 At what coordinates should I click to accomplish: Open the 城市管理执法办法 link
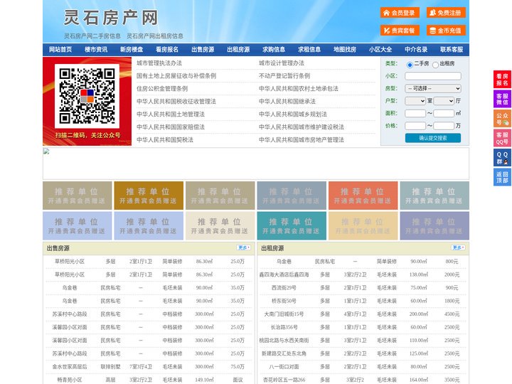tap(159, 63)
